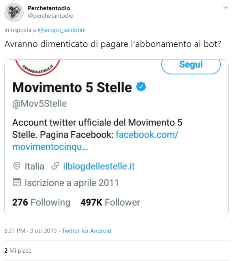233x261 pixels.
Task: Open the @perchetantodio handle
Action: pyautogui.click(x=51, y=16)
